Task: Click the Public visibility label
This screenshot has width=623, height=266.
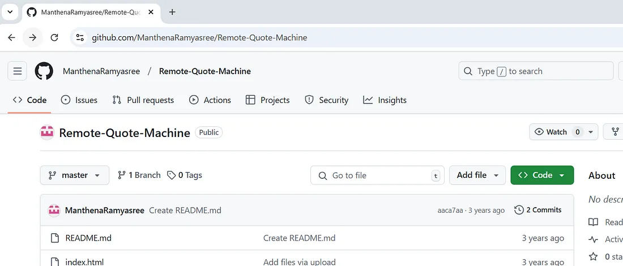Action: [x=208, y=132]
